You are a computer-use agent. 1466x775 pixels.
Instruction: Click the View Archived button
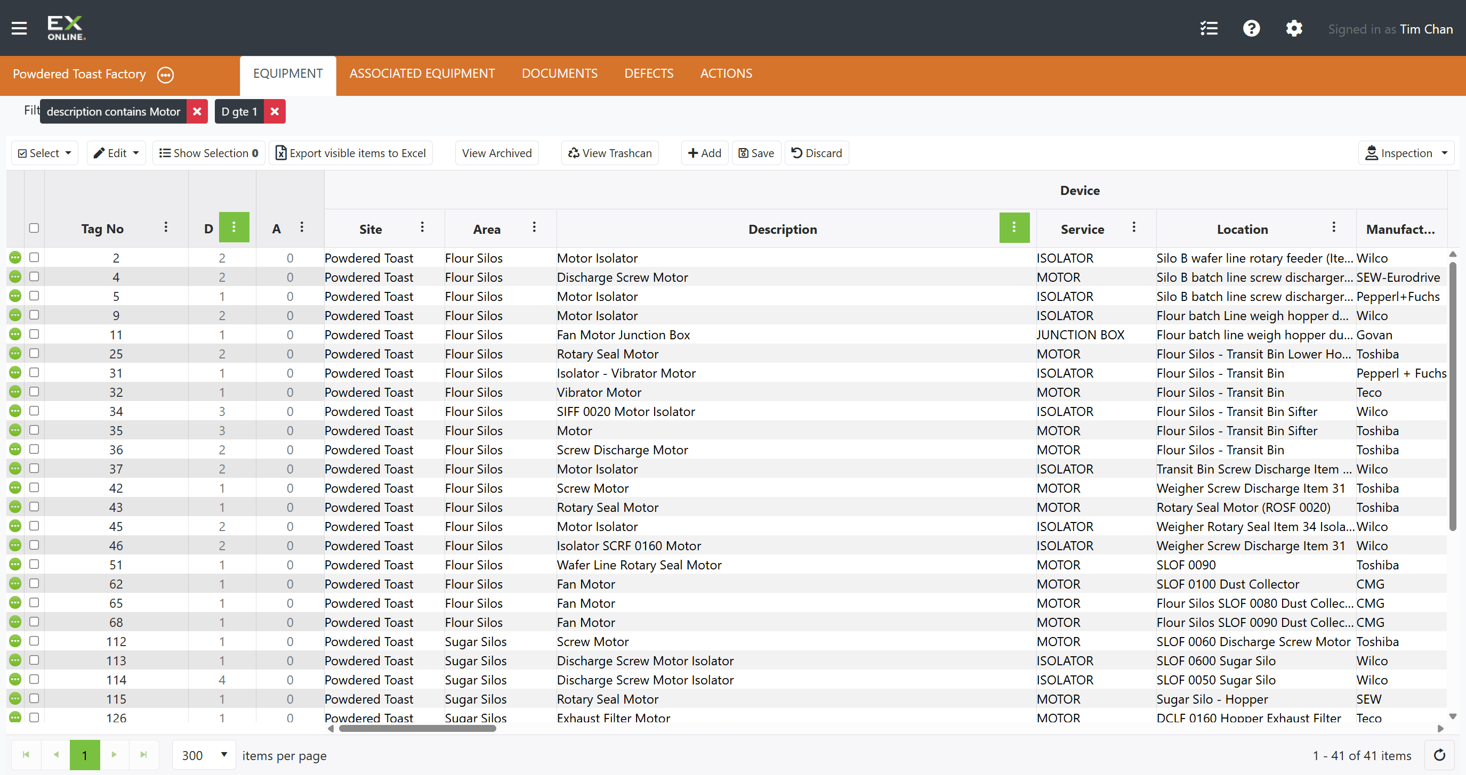(x=497, y=153)
